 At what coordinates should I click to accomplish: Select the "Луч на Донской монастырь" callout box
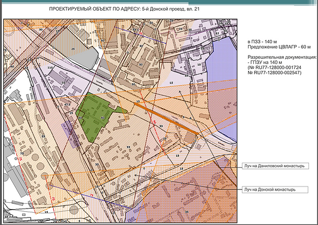pyautogui.click(x=275, y=190)
